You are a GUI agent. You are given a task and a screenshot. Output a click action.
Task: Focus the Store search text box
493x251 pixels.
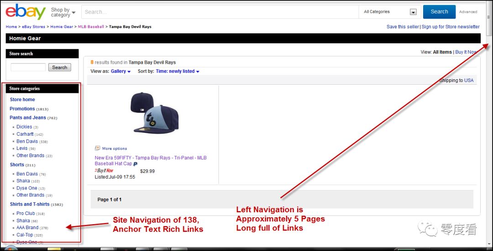(28, 67)
